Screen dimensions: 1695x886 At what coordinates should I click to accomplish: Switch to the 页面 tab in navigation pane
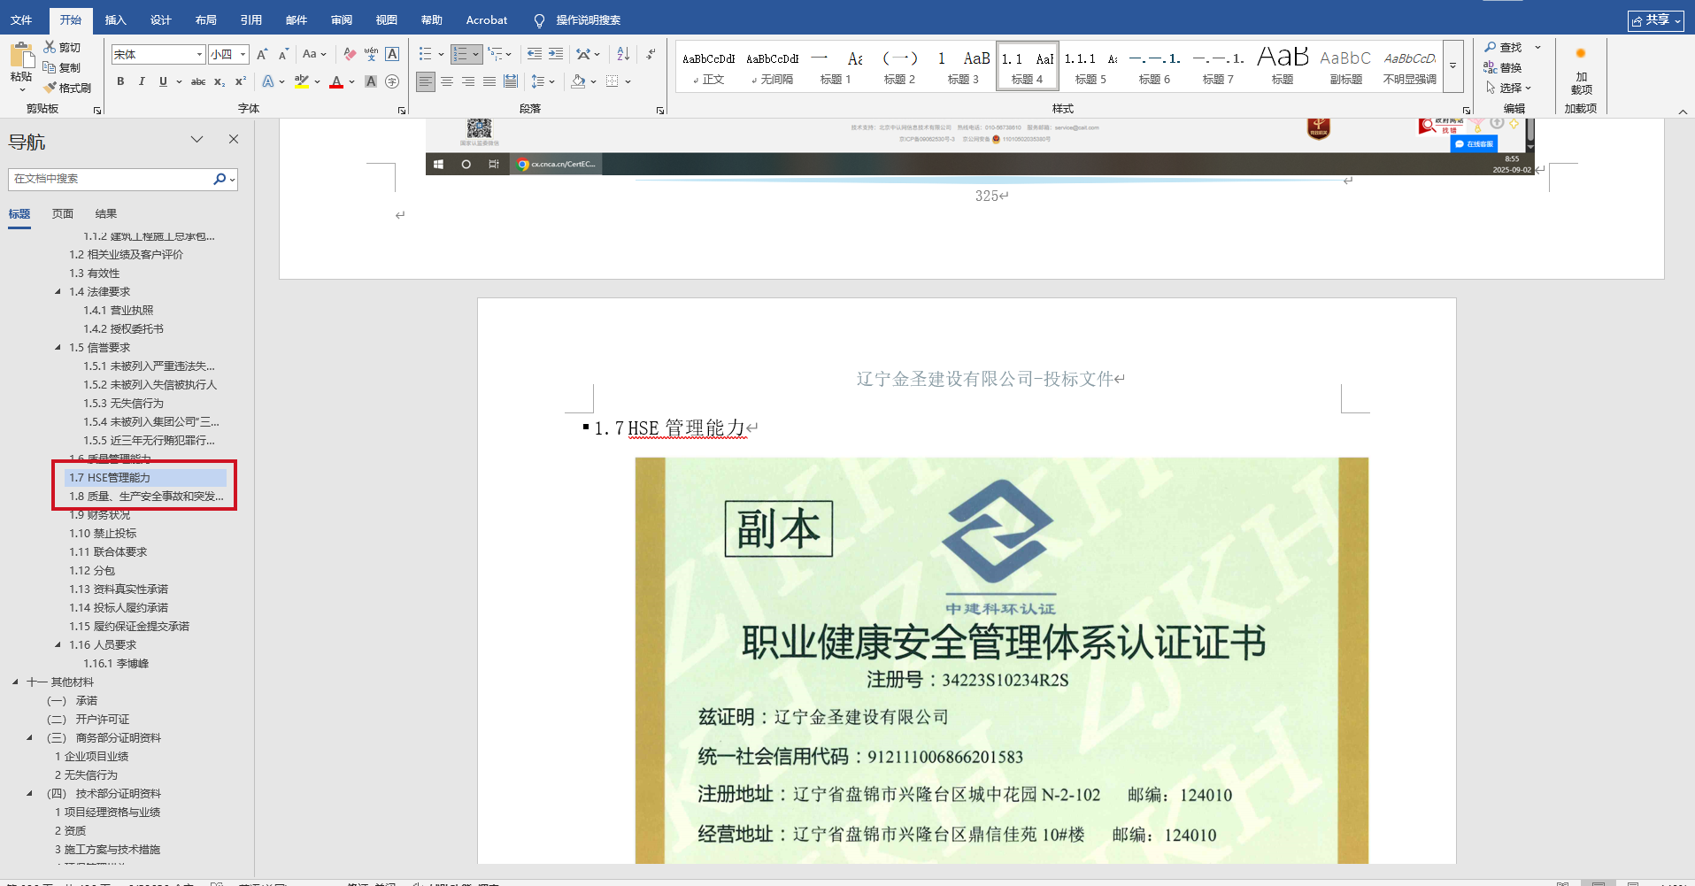click(x=63, y=214)
